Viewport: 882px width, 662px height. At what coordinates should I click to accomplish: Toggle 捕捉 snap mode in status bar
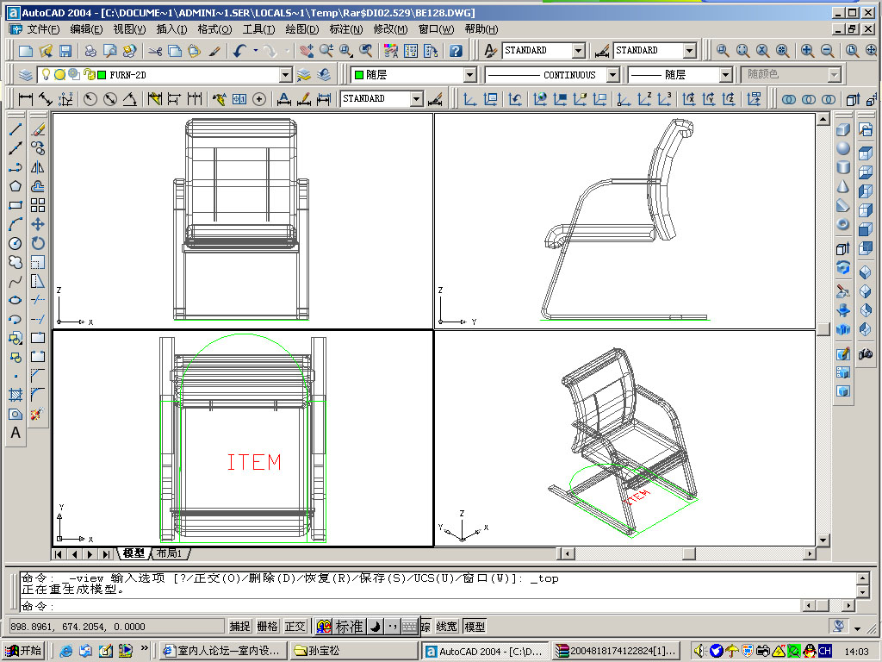pos(240,627)
